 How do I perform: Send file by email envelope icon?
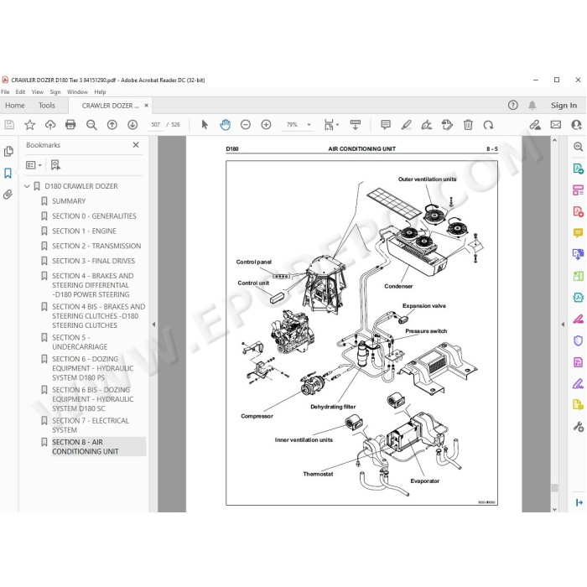pyautogui.click(x=556, y=125)
